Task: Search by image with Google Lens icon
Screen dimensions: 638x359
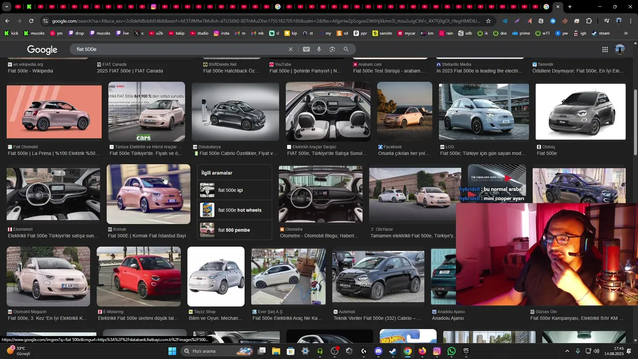Action: (x=332, y=49)
